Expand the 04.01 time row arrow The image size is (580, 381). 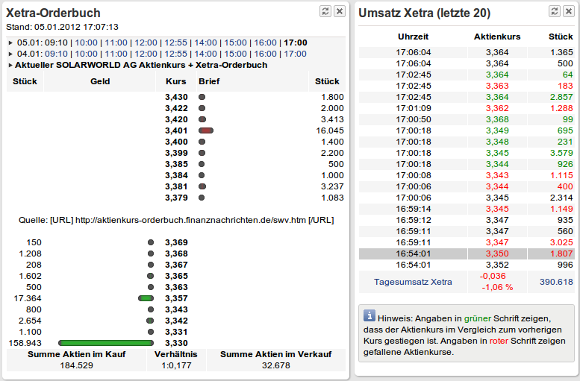pyautogui.click(x=10, y=54)
